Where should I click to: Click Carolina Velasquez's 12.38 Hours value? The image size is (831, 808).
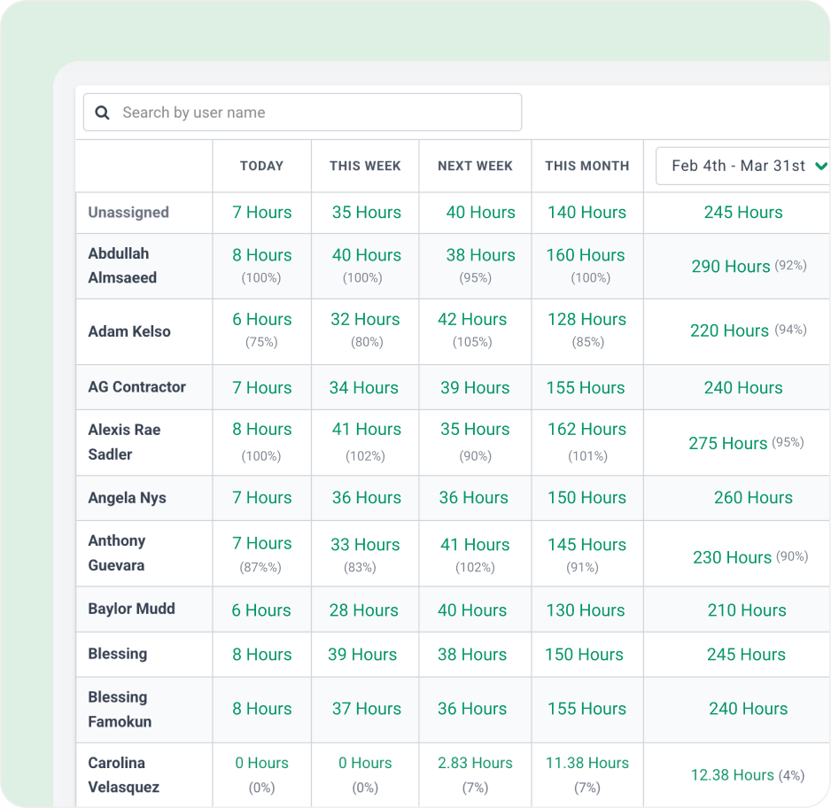[x=733, y=775]
